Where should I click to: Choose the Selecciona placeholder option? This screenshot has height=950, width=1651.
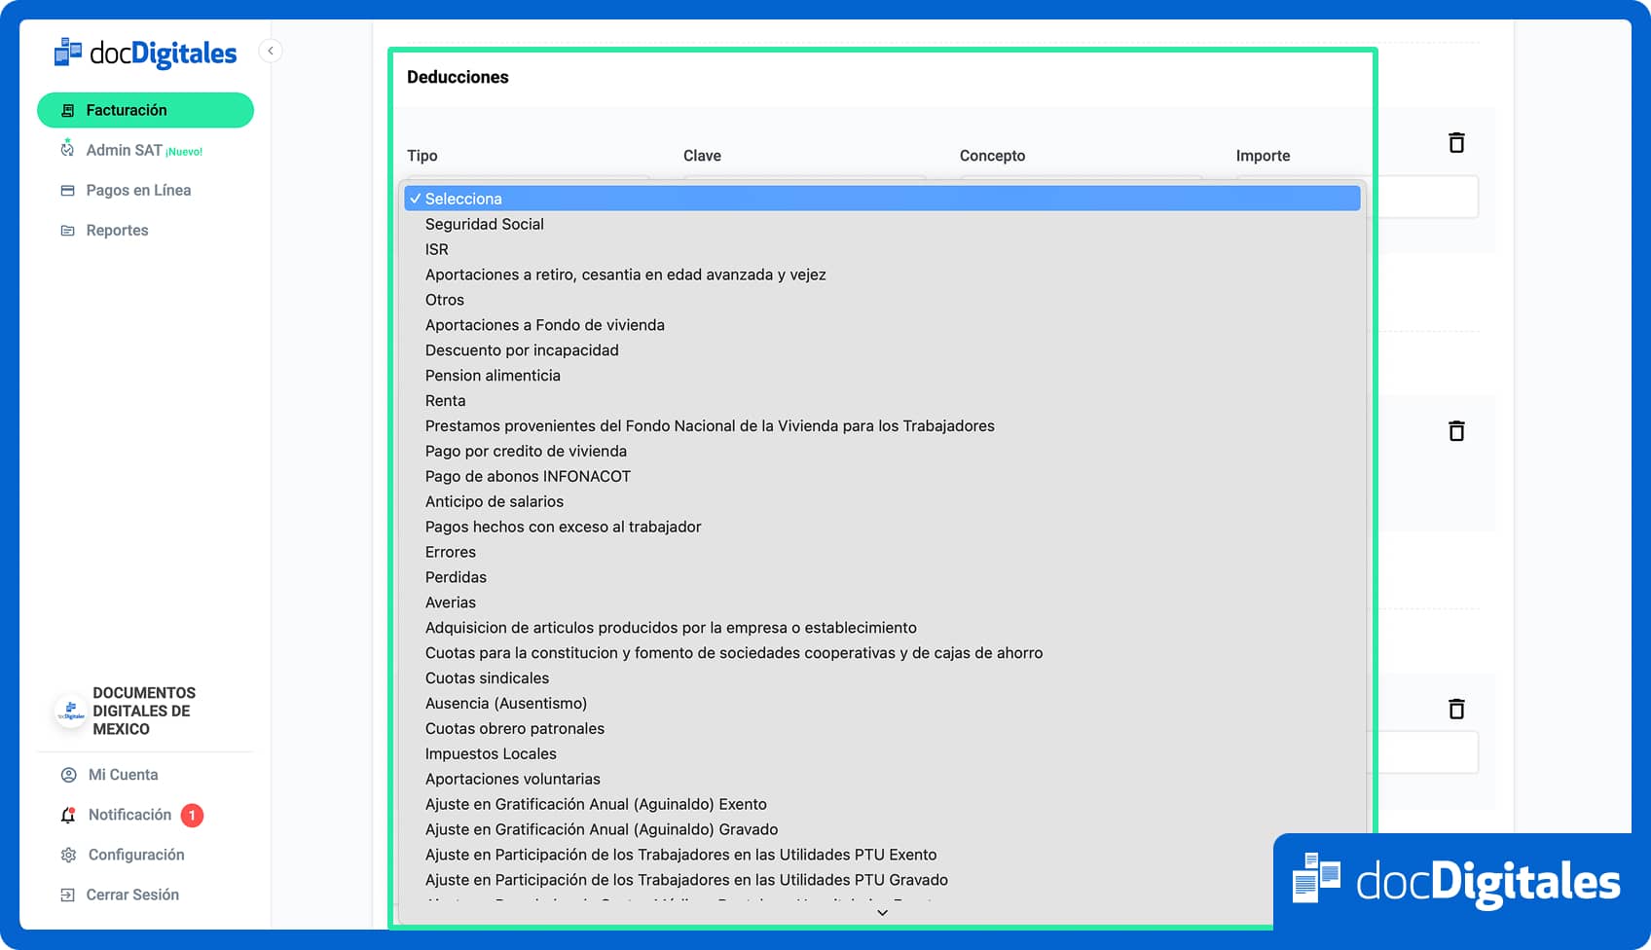coord(882,199)
